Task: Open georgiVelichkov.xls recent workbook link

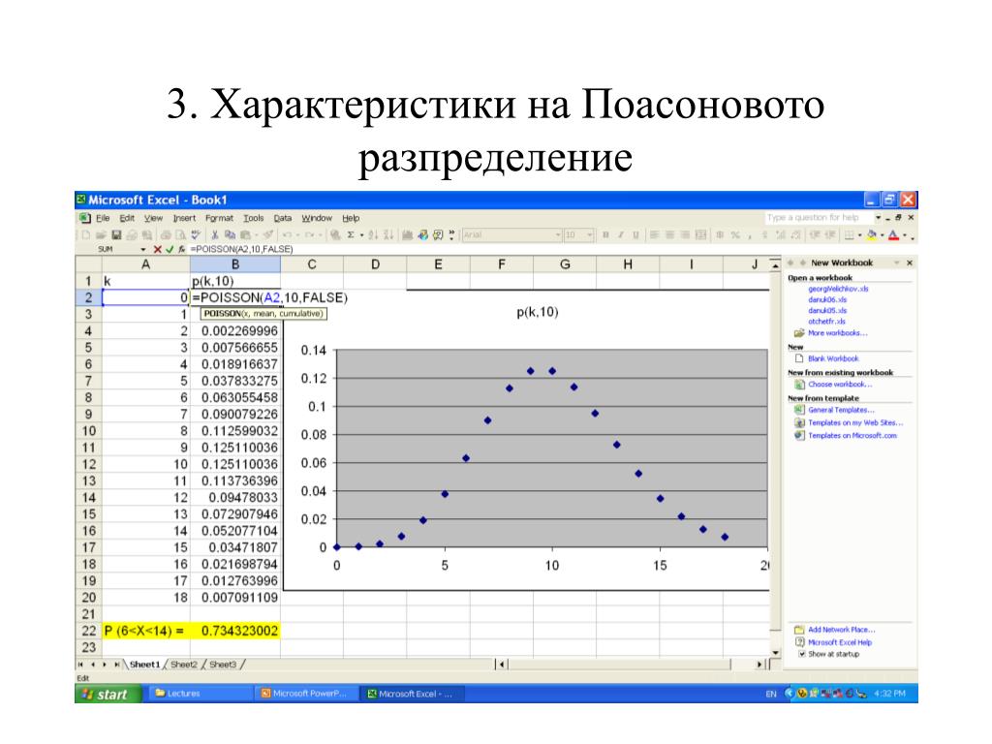Action: (x=838, y=289)
